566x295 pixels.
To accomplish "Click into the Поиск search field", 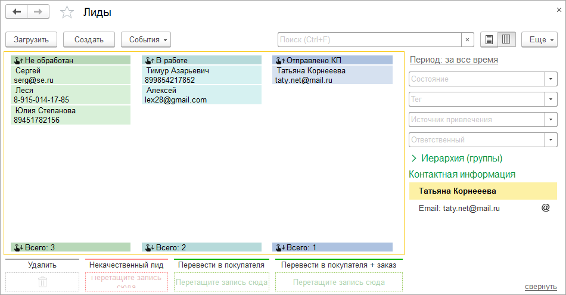I will (x=369, y=40).
